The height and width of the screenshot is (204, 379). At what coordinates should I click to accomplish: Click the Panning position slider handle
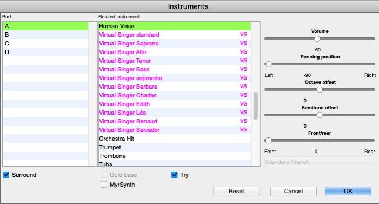(269, 64)
